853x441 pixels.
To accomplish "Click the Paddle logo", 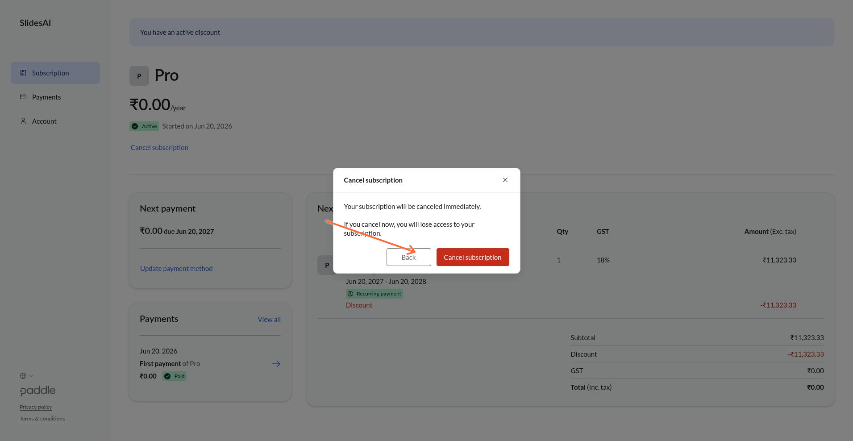I will pos(37,391).
